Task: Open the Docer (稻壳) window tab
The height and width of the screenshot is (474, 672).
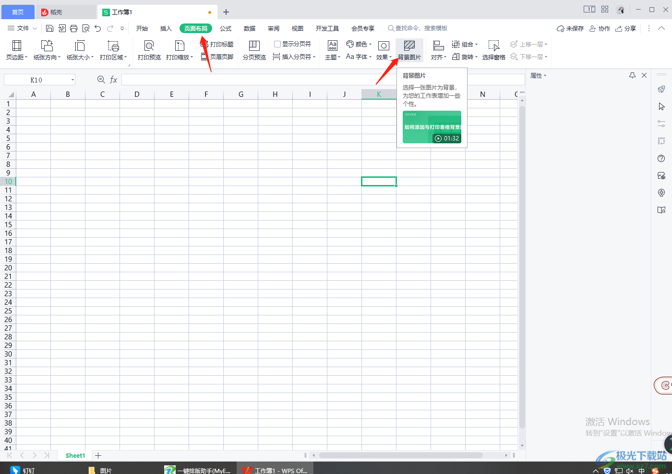Action: point(66,12)
